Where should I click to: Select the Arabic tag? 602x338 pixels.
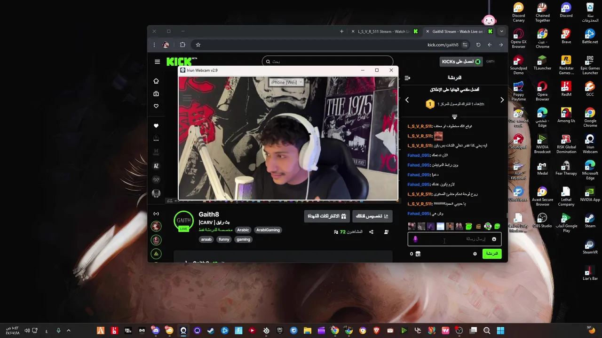(243, 230)
